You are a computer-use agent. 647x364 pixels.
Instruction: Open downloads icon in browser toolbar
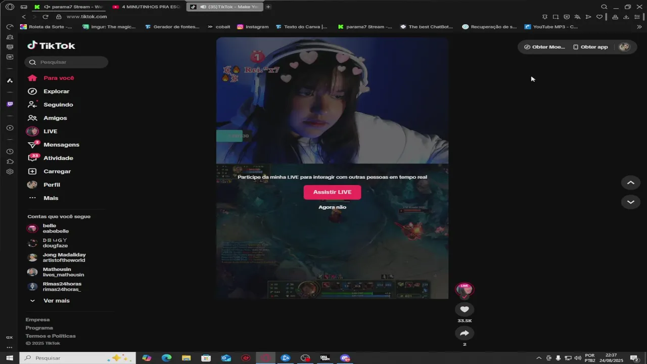click(x=626, y=17)
